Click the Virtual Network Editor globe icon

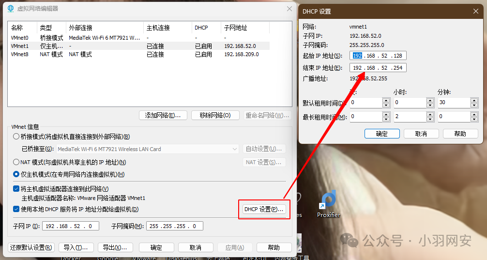(x=11, y=9)
